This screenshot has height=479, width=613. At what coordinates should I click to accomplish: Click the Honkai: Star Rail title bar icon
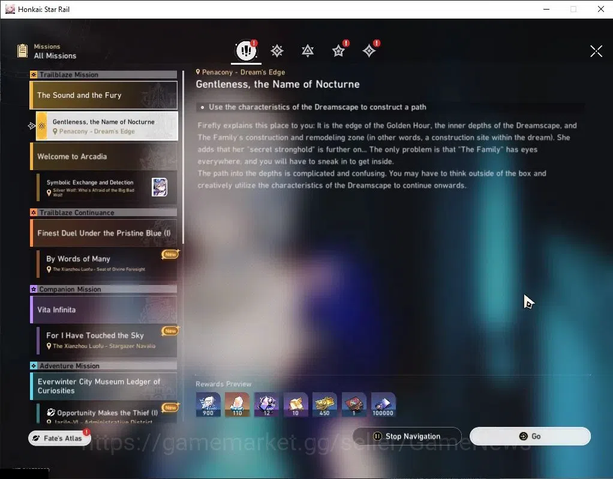click(x=10, y=9)
